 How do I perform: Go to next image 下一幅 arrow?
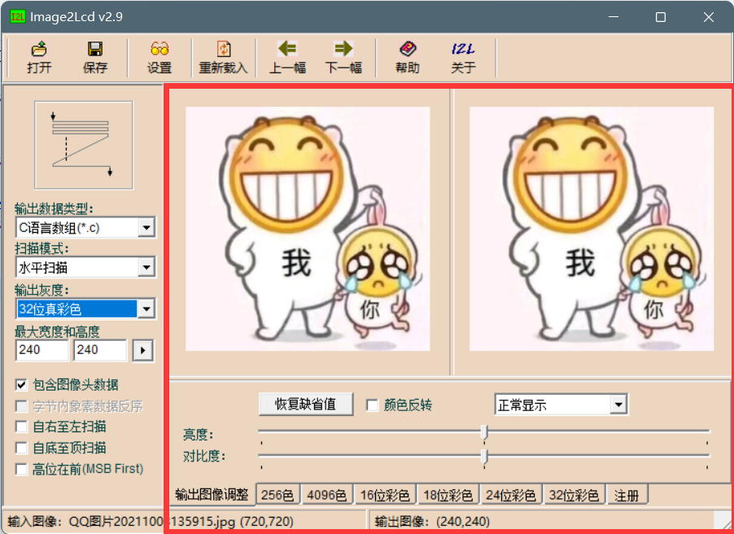point(343,58)
